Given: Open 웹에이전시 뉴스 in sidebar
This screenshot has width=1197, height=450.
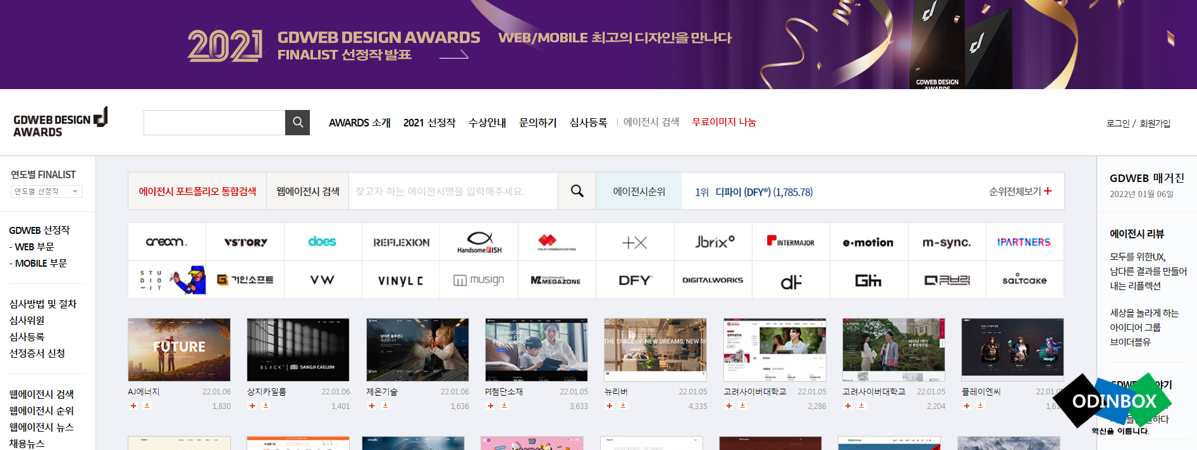Looking at the screenshot, I should [41, 427].
